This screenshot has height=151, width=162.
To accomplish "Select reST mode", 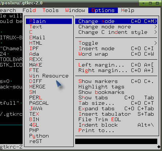I will click(x=49, y=141).
